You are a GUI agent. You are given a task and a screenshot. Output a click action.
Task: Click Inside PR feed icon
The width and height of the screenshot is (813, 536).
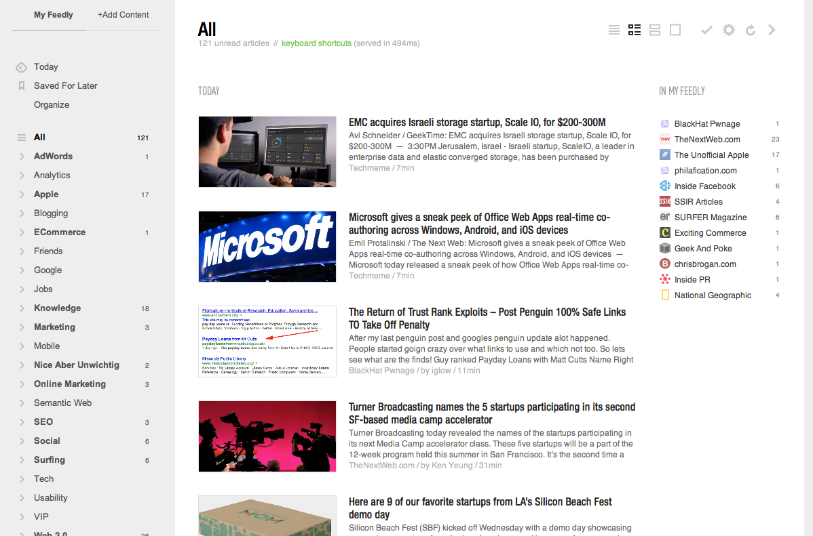pyautogui.click(x=664, y=279)
